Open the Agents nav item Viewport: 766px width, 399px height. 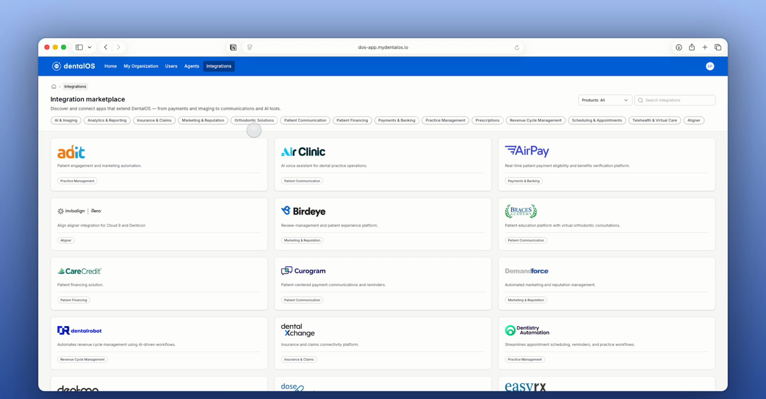191,66
